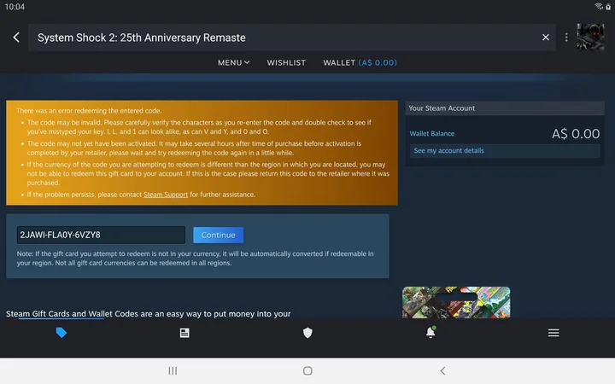Screen dimensions: 615x384
Task: Click the Steam Support link
Action: (x=166, y=195)
